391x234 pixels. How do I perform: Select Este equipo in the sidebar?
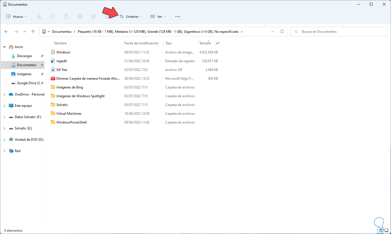[23, 106]
